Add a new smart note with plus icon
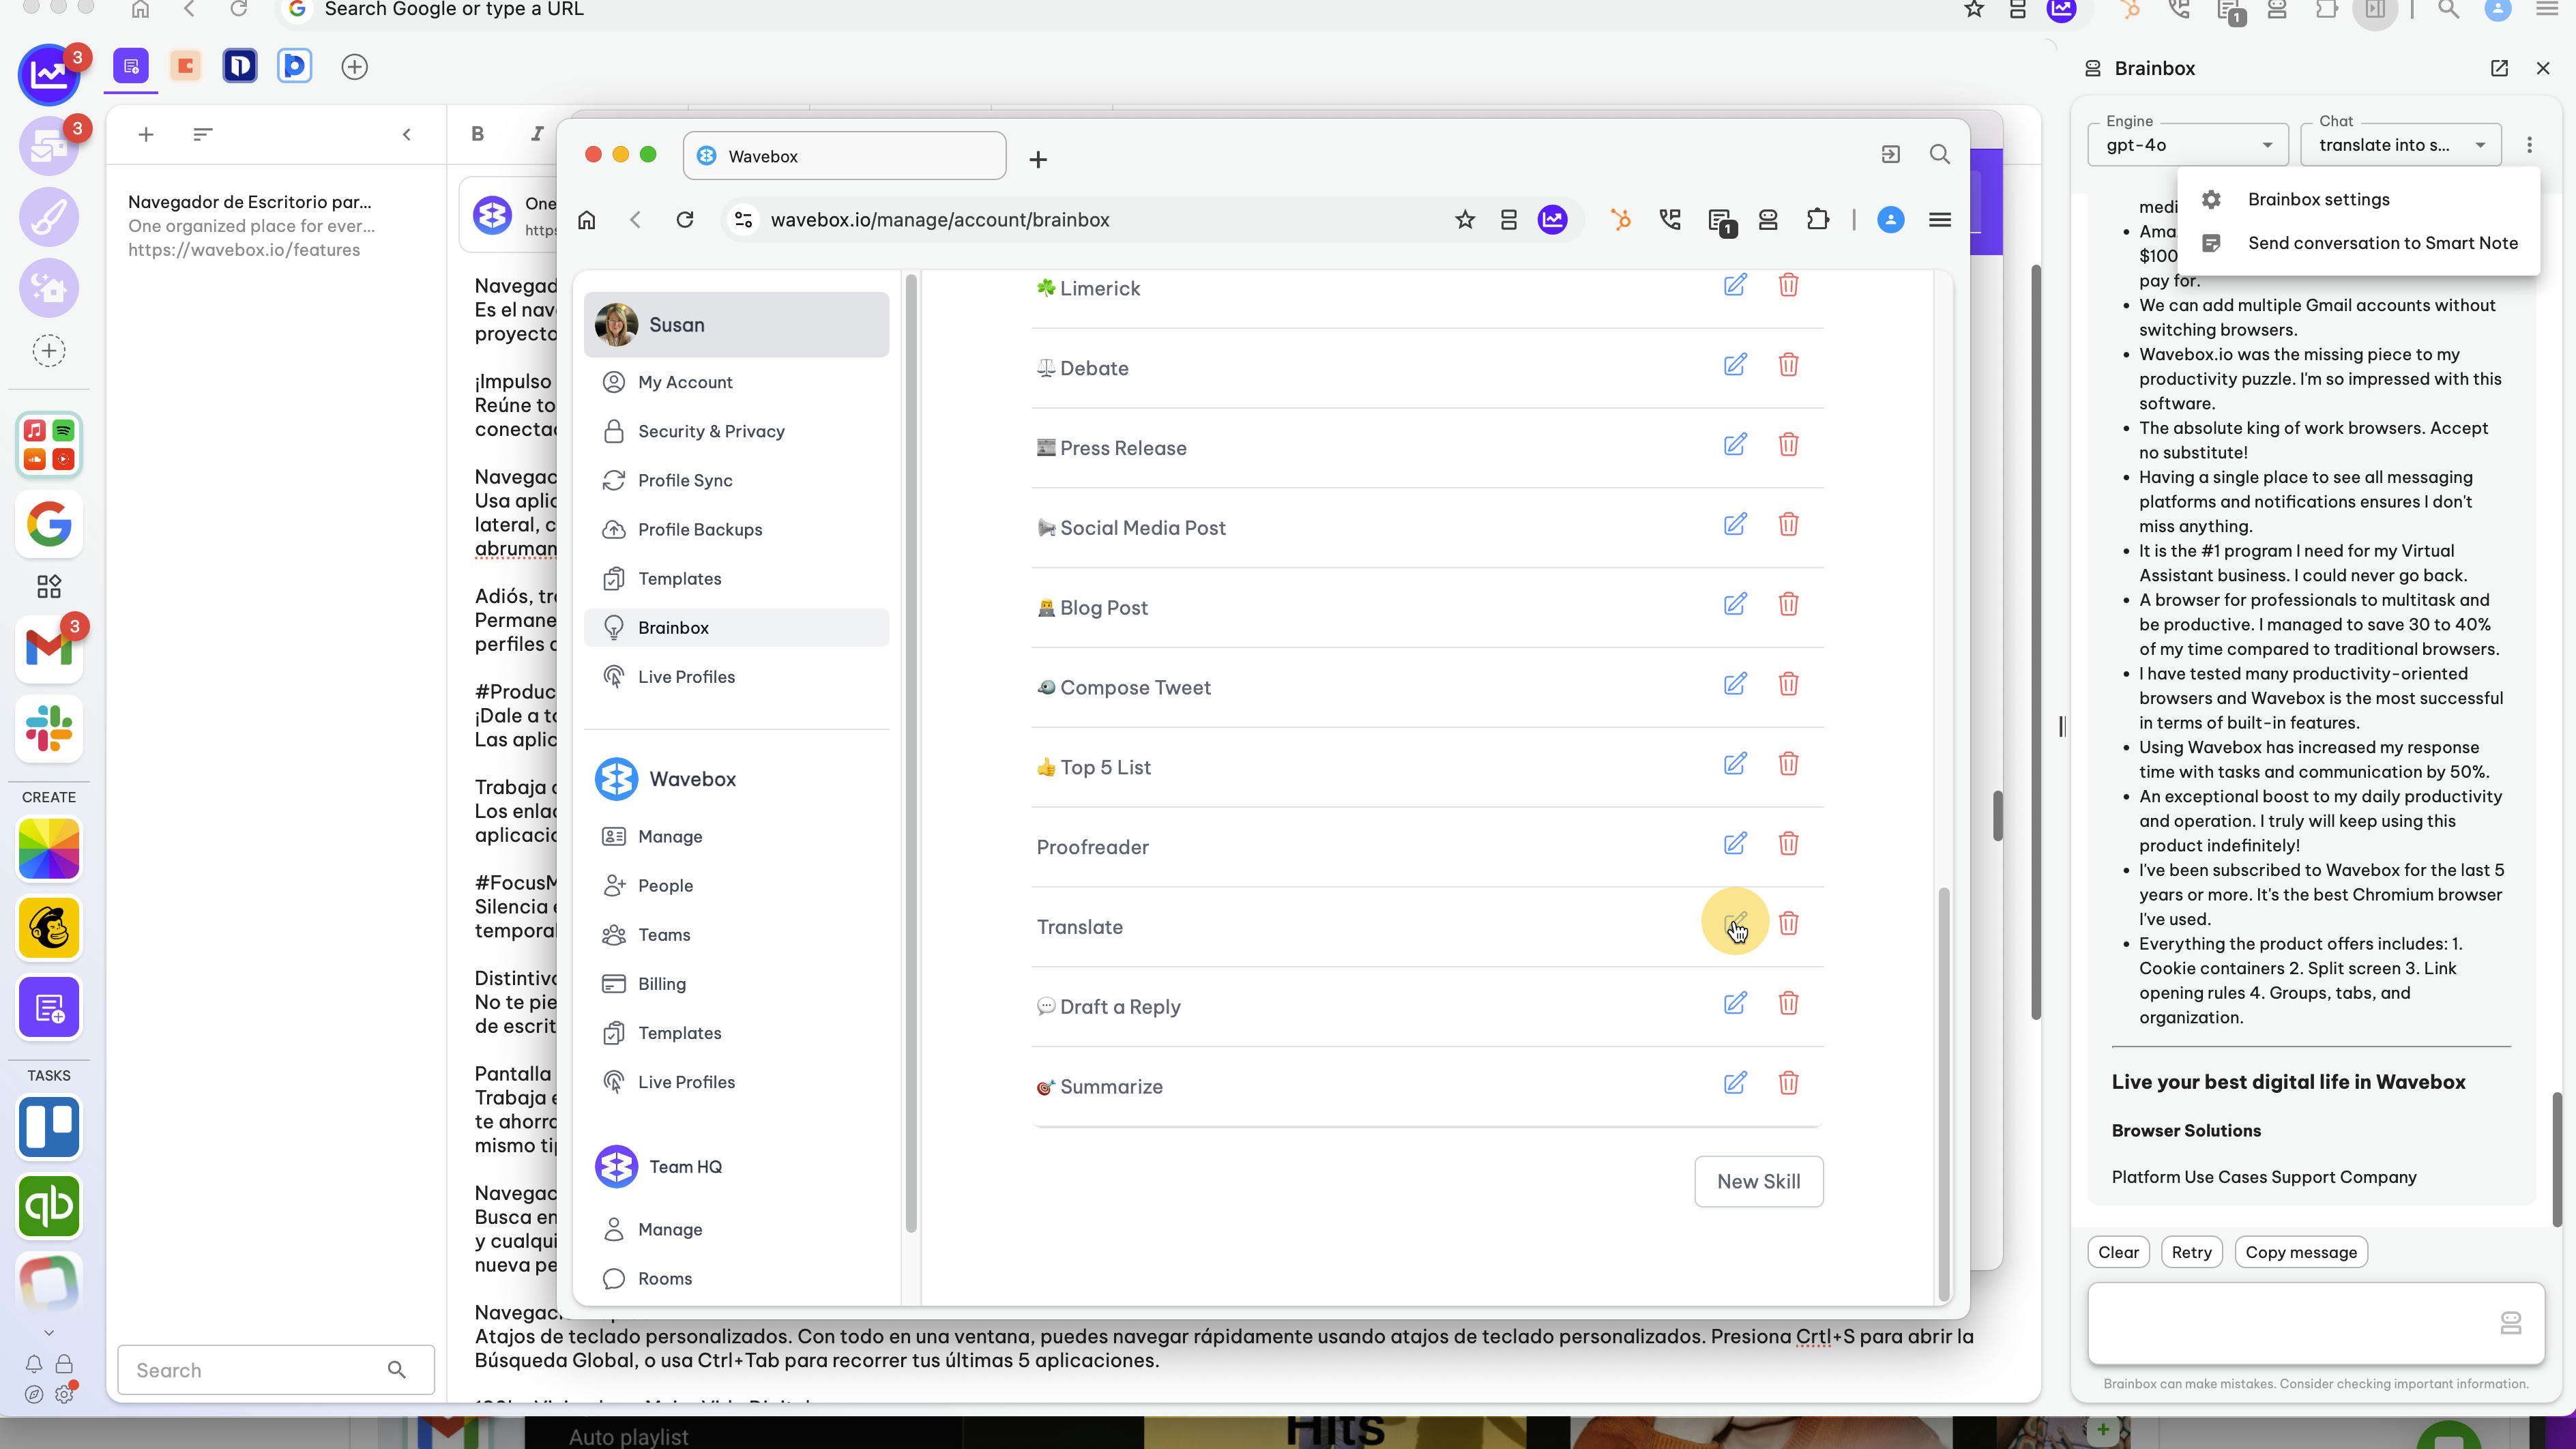This screenshot has height=1449, width=2576. coord(146,134)
